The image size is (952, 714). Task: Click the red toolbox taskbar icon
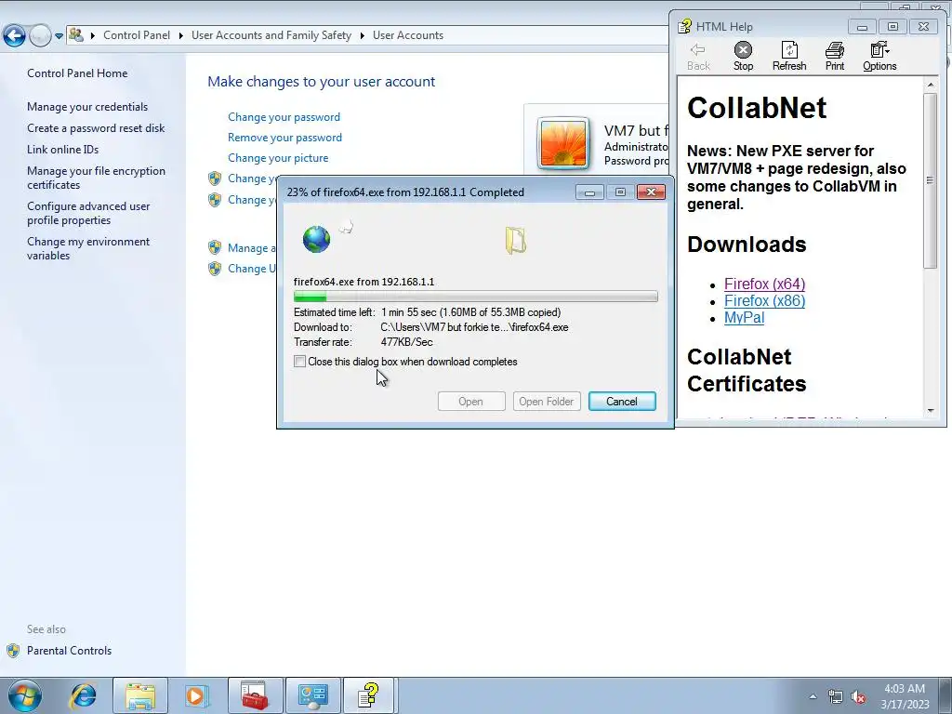coord(255,696)
